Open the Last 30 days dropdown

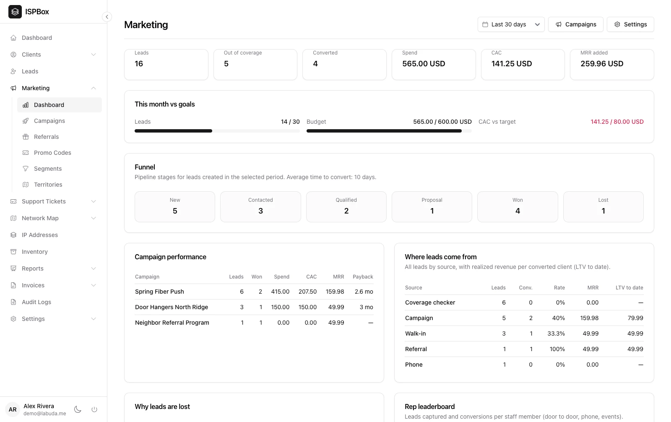511,24
